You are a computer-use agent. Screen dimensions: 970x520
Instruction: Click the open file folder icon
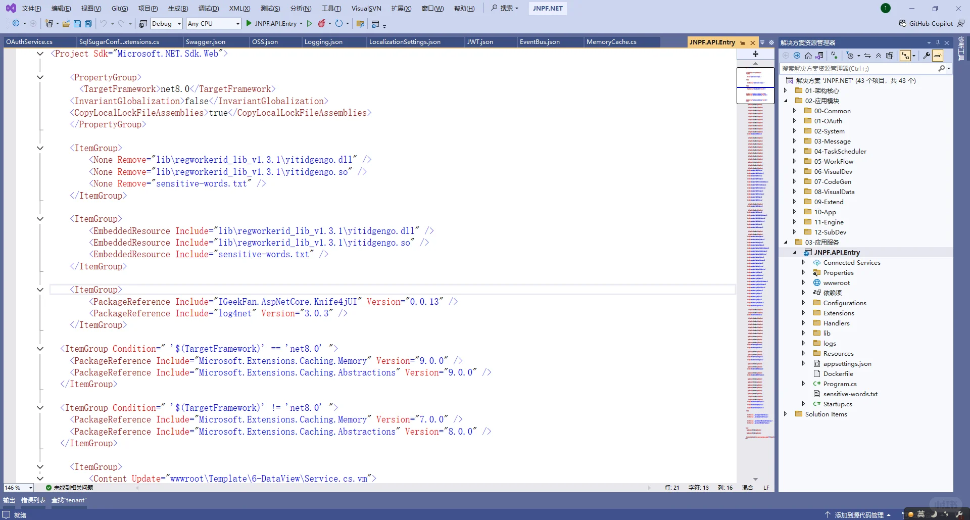pos(66,23)
